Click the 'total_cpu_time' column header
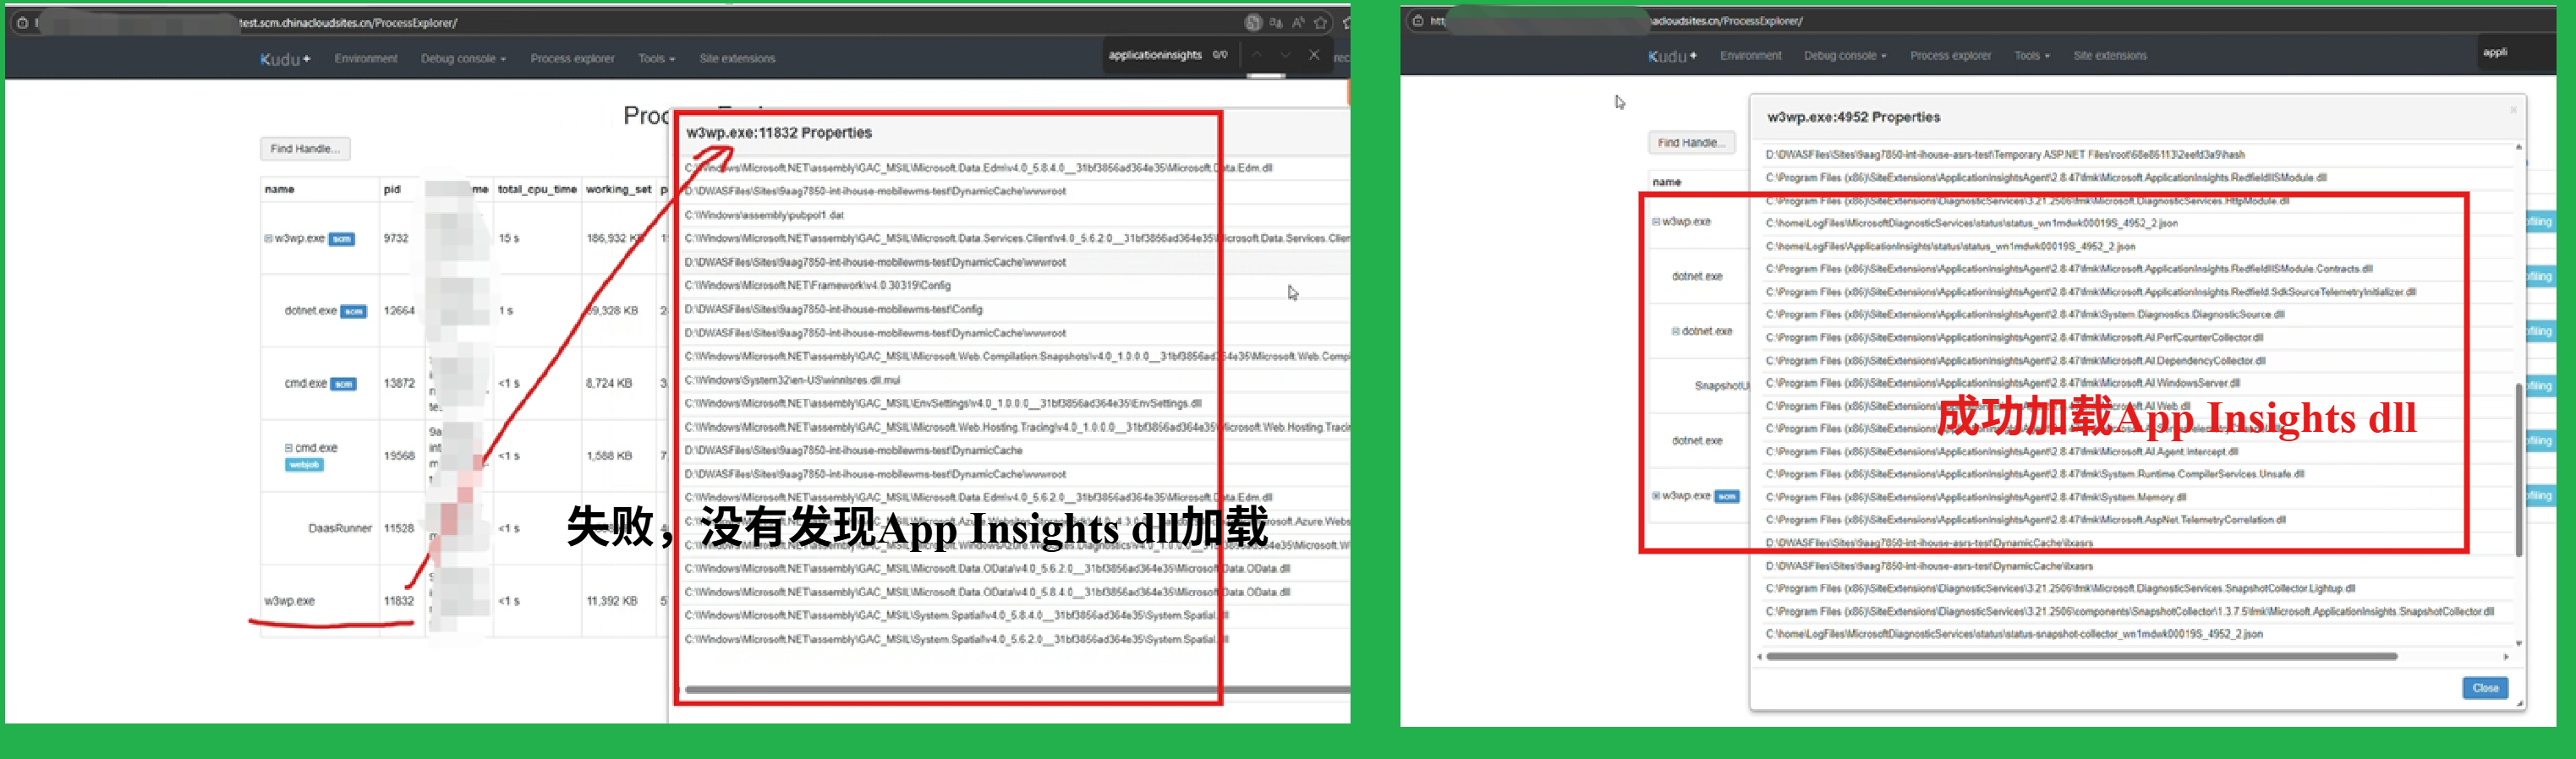Viewport: 2576px width, 759px height. point(537,189)
